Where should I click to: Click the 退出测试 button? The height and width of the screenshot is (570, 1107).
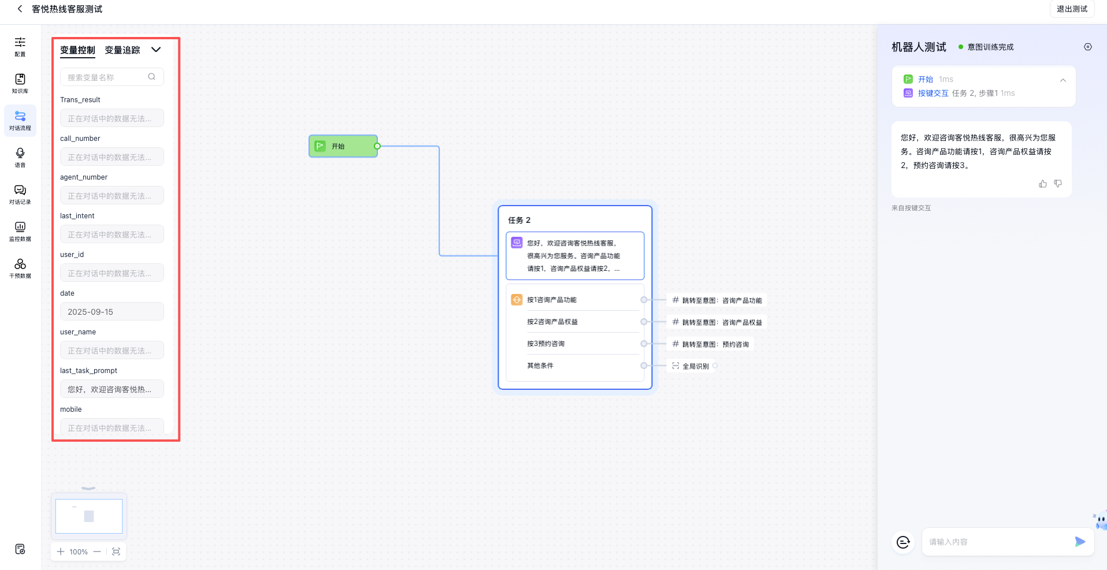[1072, 9]
